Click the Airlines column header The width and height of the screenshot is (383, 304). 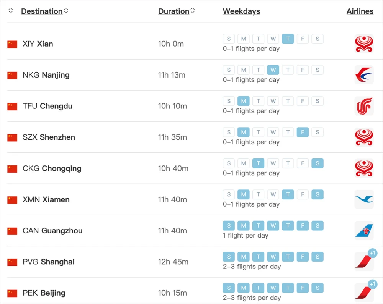click(x=360, y=11)
